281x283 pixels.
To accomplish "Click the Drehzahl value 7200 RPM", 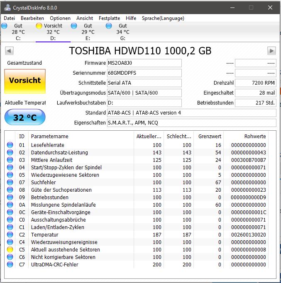I will pos(255,83).
